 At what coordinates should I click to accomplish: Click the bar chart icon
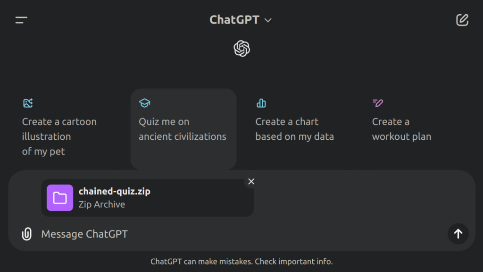[261, 103]
